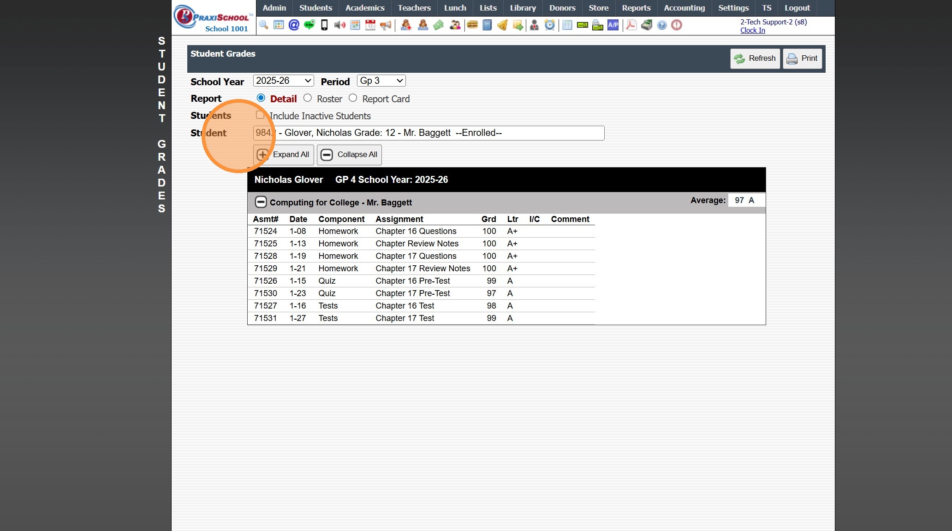Click the magnifying glass search icon
The image size is (952, 531).
click(264, 25)
